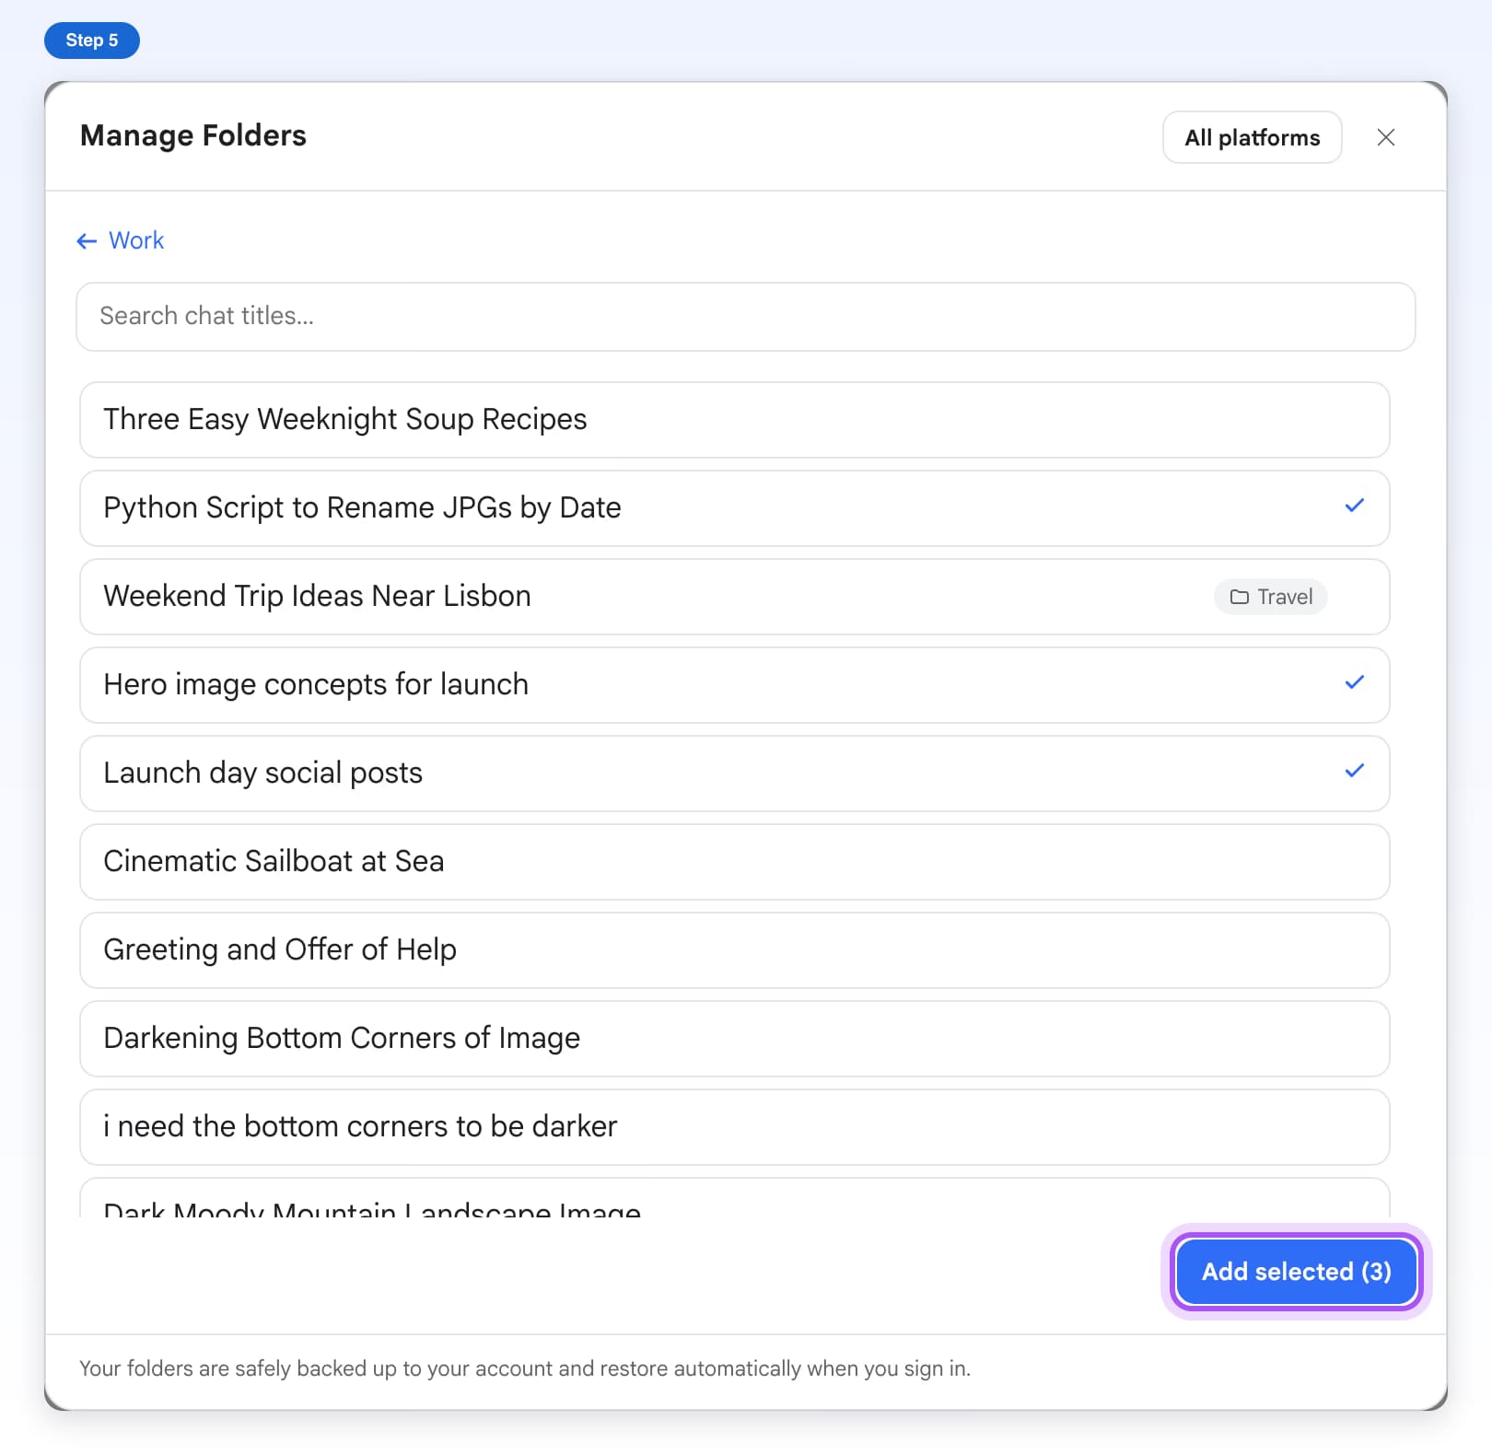Select Three Easy Weeknight Soup Recipes chat
Image resolution: width=1492 pixels, height=1455 pixels.
(734, 420)
